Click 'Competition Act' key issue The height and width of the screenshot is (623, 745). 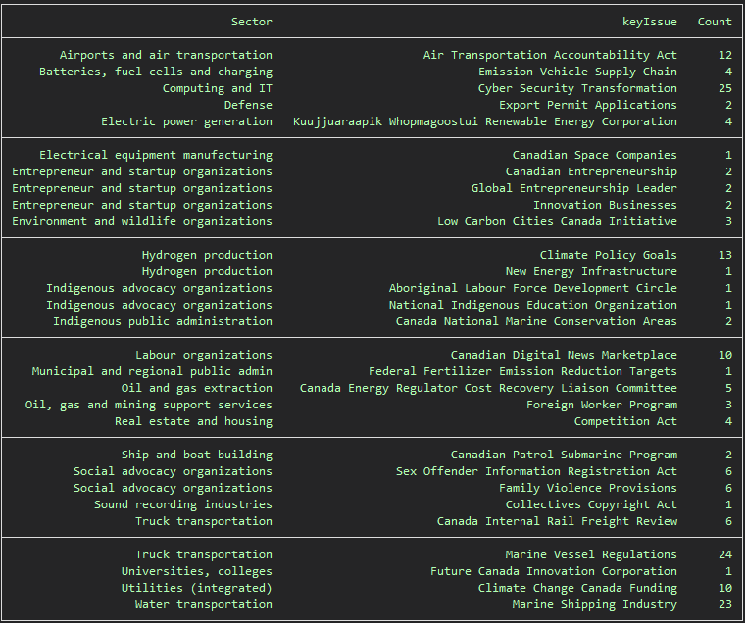pyautogui.click(x=625, y=420)
